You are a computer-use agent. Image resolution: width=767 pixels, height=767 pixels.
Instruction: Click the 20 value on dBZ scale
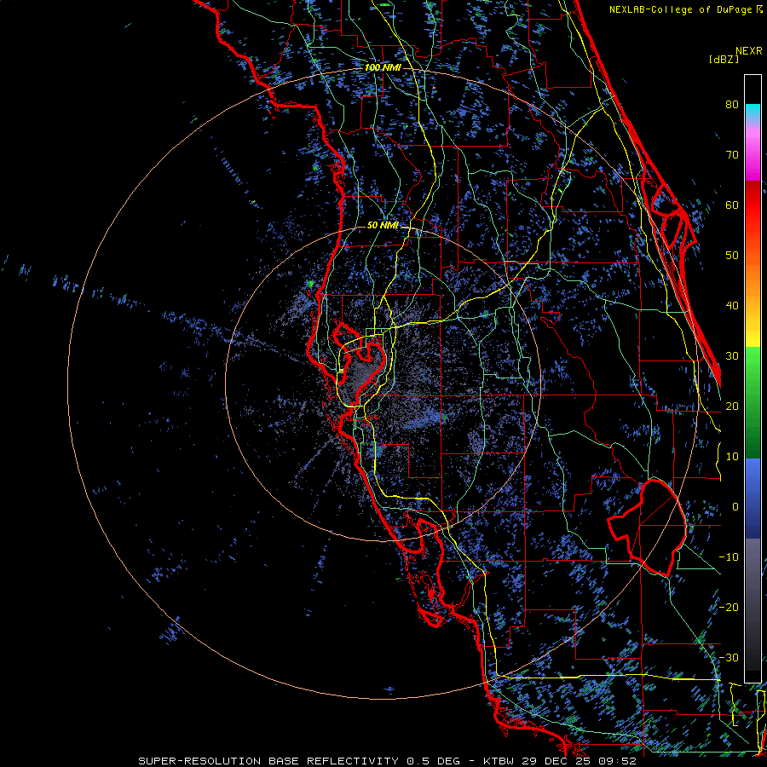tap(732, 407)
